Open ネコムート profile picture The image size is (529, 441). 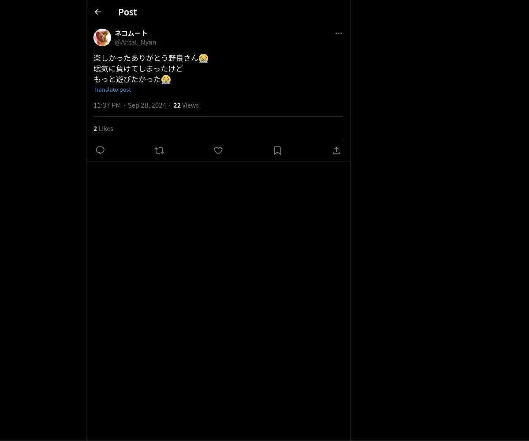[102, 37]
